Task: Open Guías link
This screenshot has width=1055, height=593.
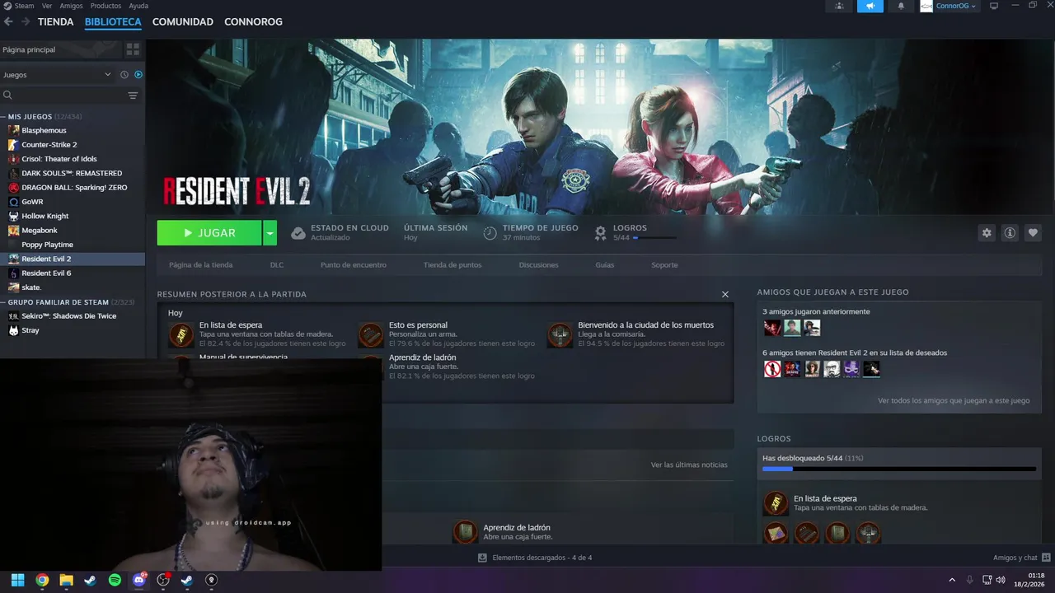Action: point(605,265)
